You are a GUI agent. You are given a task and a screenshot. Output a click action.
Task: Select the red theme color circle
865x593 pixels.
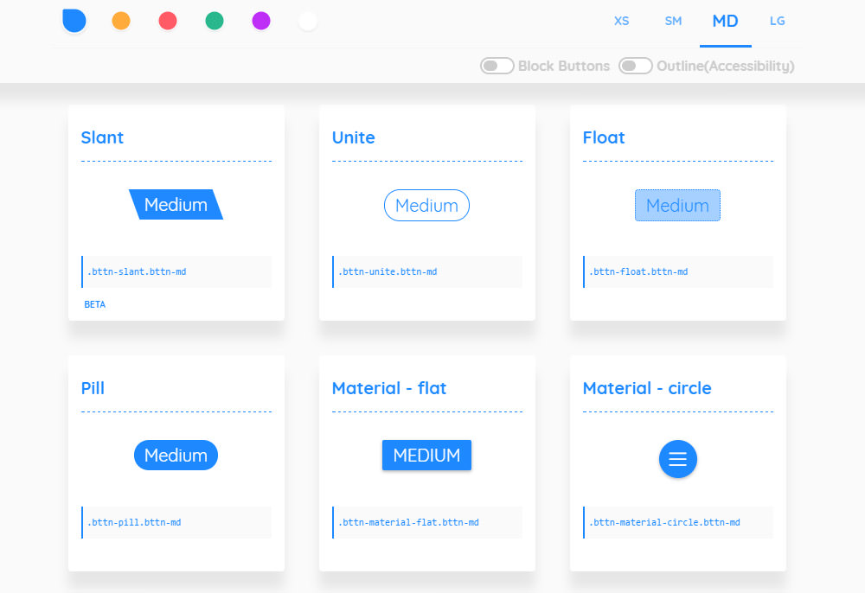pos(168,19)
